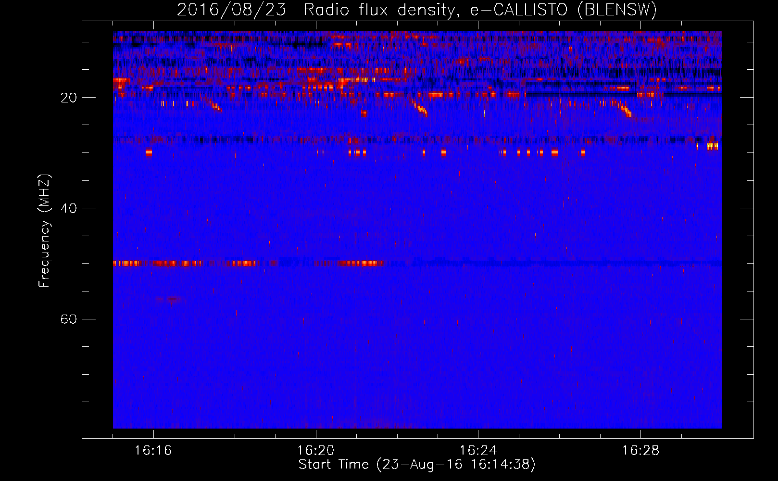Click the Start Time axis caption

pyautogui.click(x=417, y=465)
